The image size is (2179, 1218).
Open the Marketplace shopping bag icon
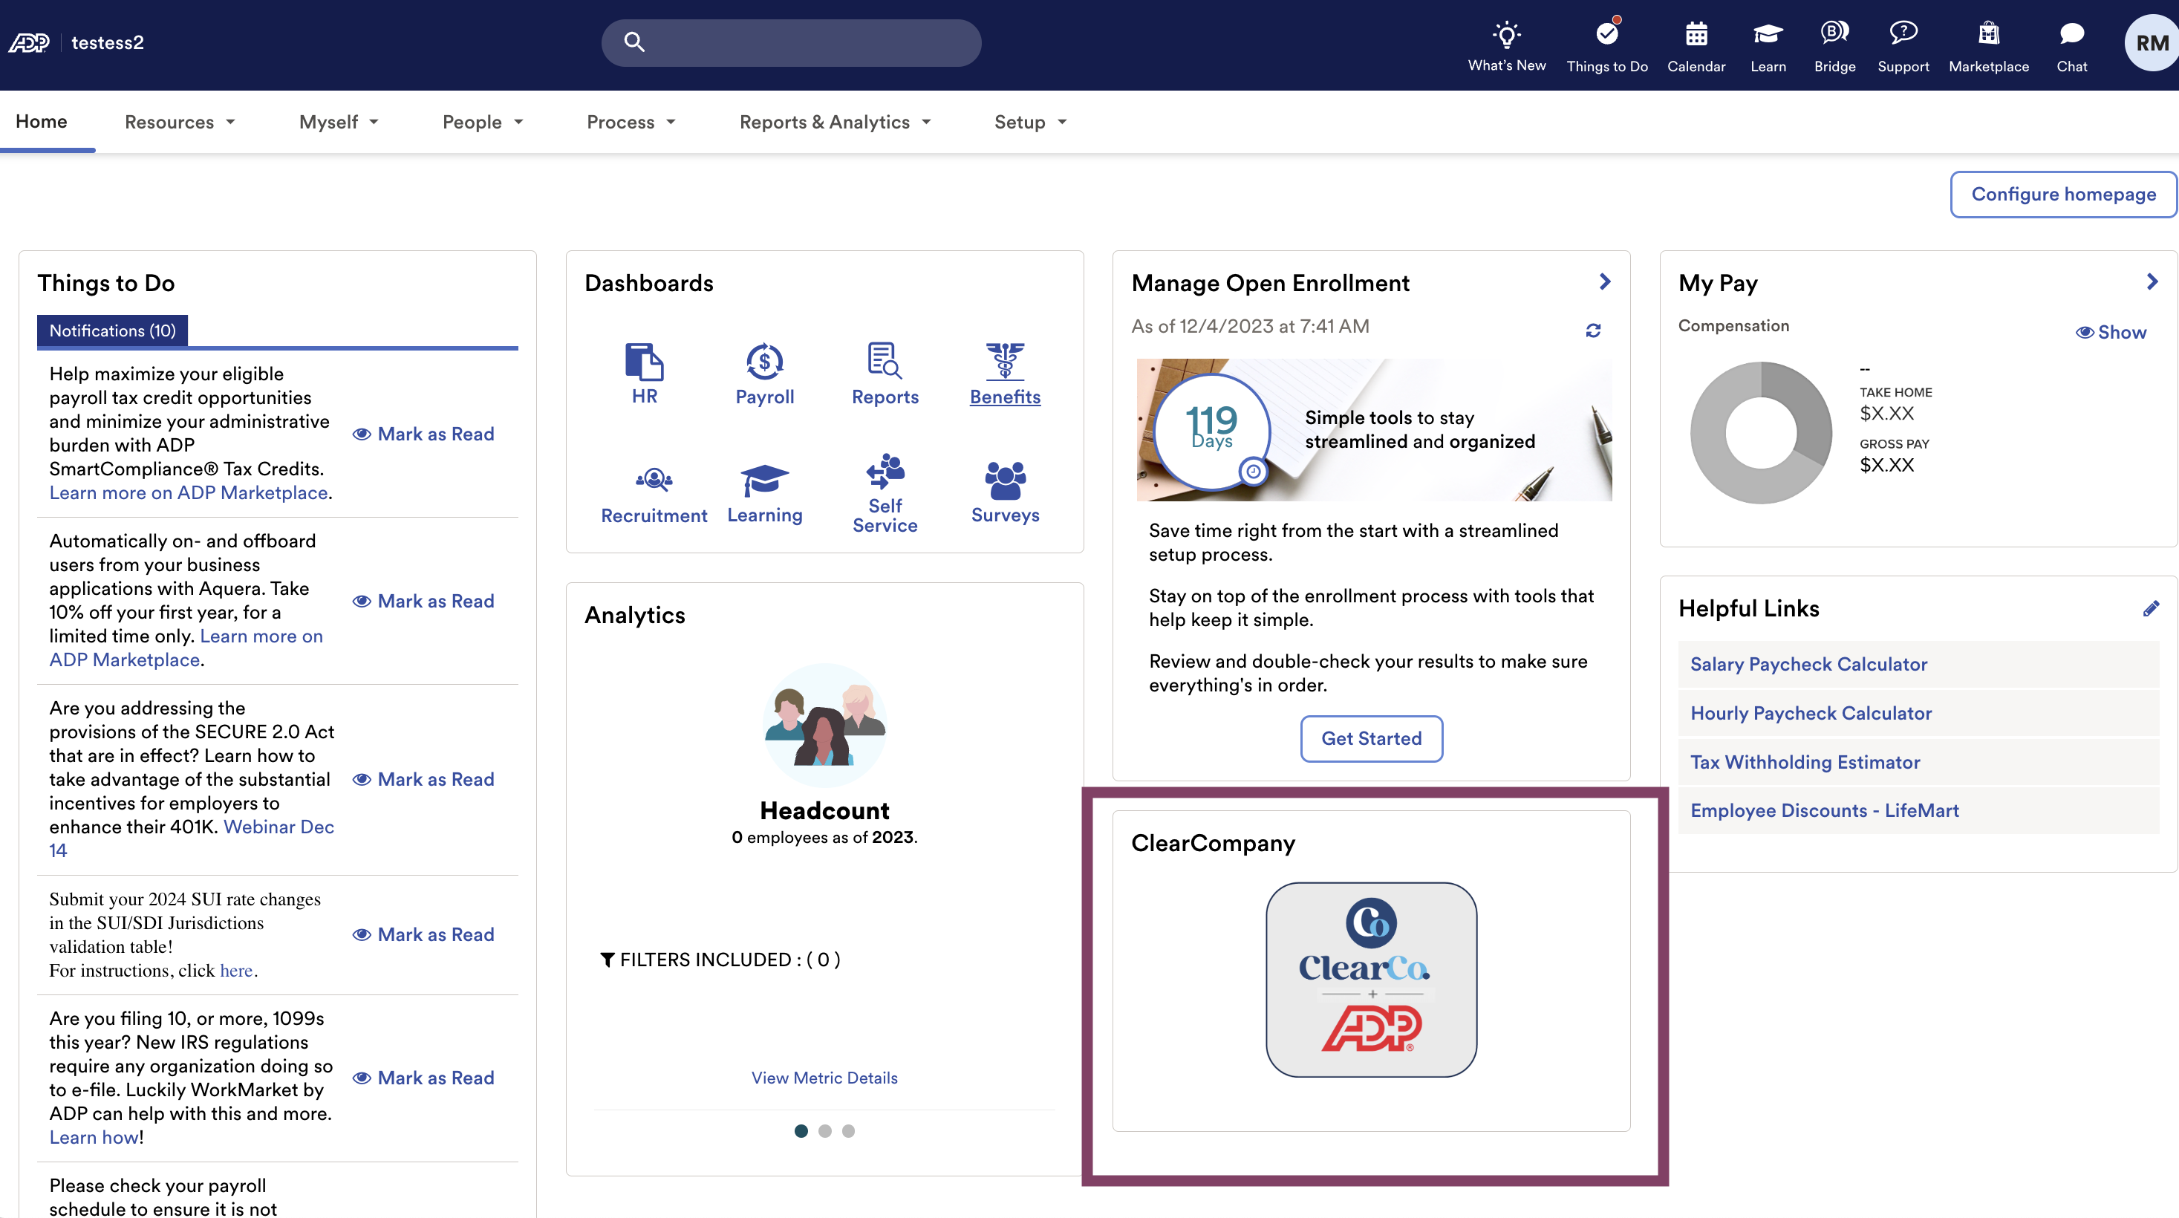[x=1989, y=34]
